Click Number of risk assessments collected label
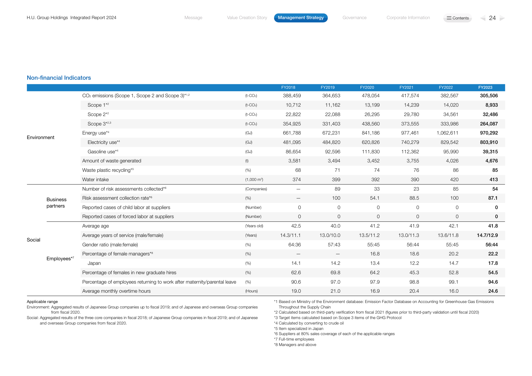This screenshot has height=376, width=532. click(124, 189)
